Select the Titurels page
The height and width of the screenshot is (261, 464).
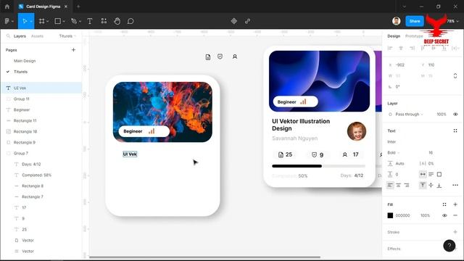pyautogui.click(x=21, y=72)
